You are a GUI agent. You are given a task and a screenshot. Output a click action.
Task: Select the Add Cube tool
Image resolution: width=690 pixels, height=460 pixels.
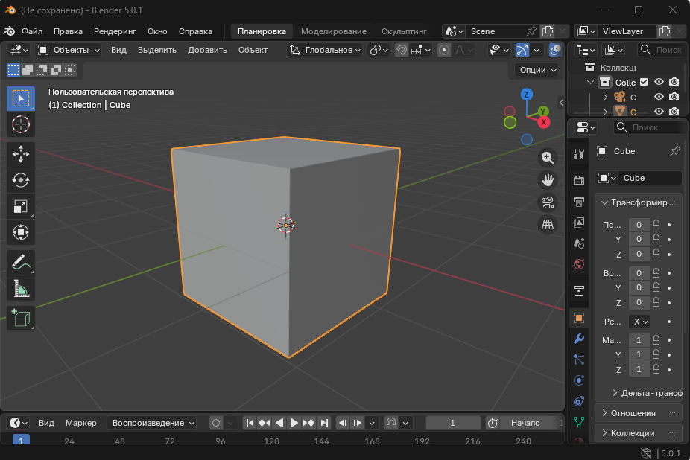pyautogui.click(x=21, y=318)
